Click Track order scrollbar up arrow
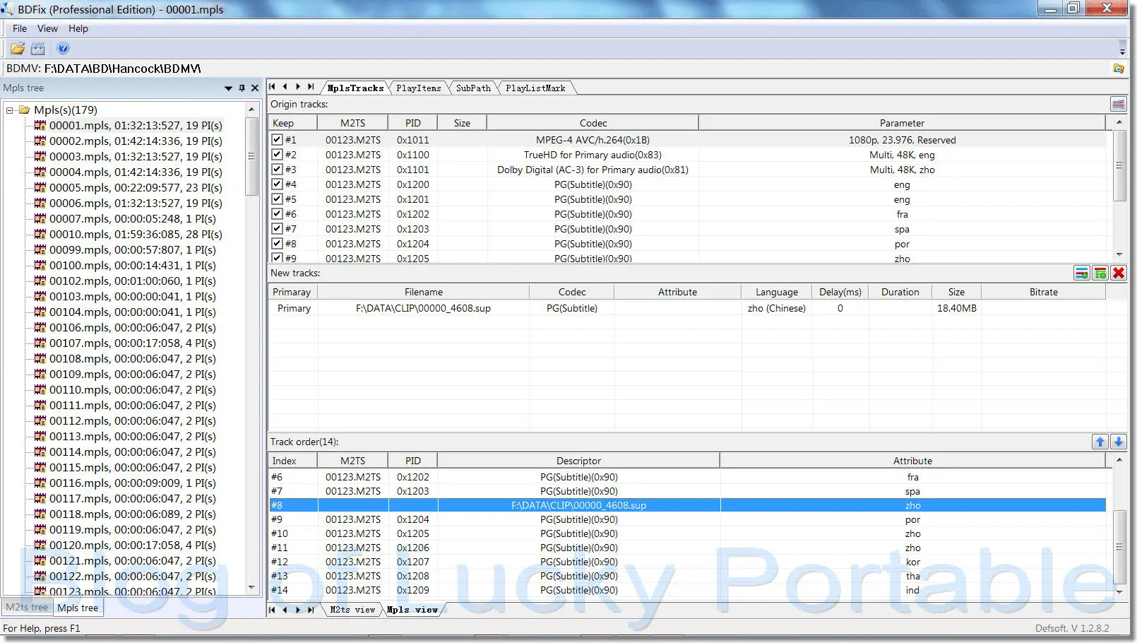 click(x=1119, y=460)
